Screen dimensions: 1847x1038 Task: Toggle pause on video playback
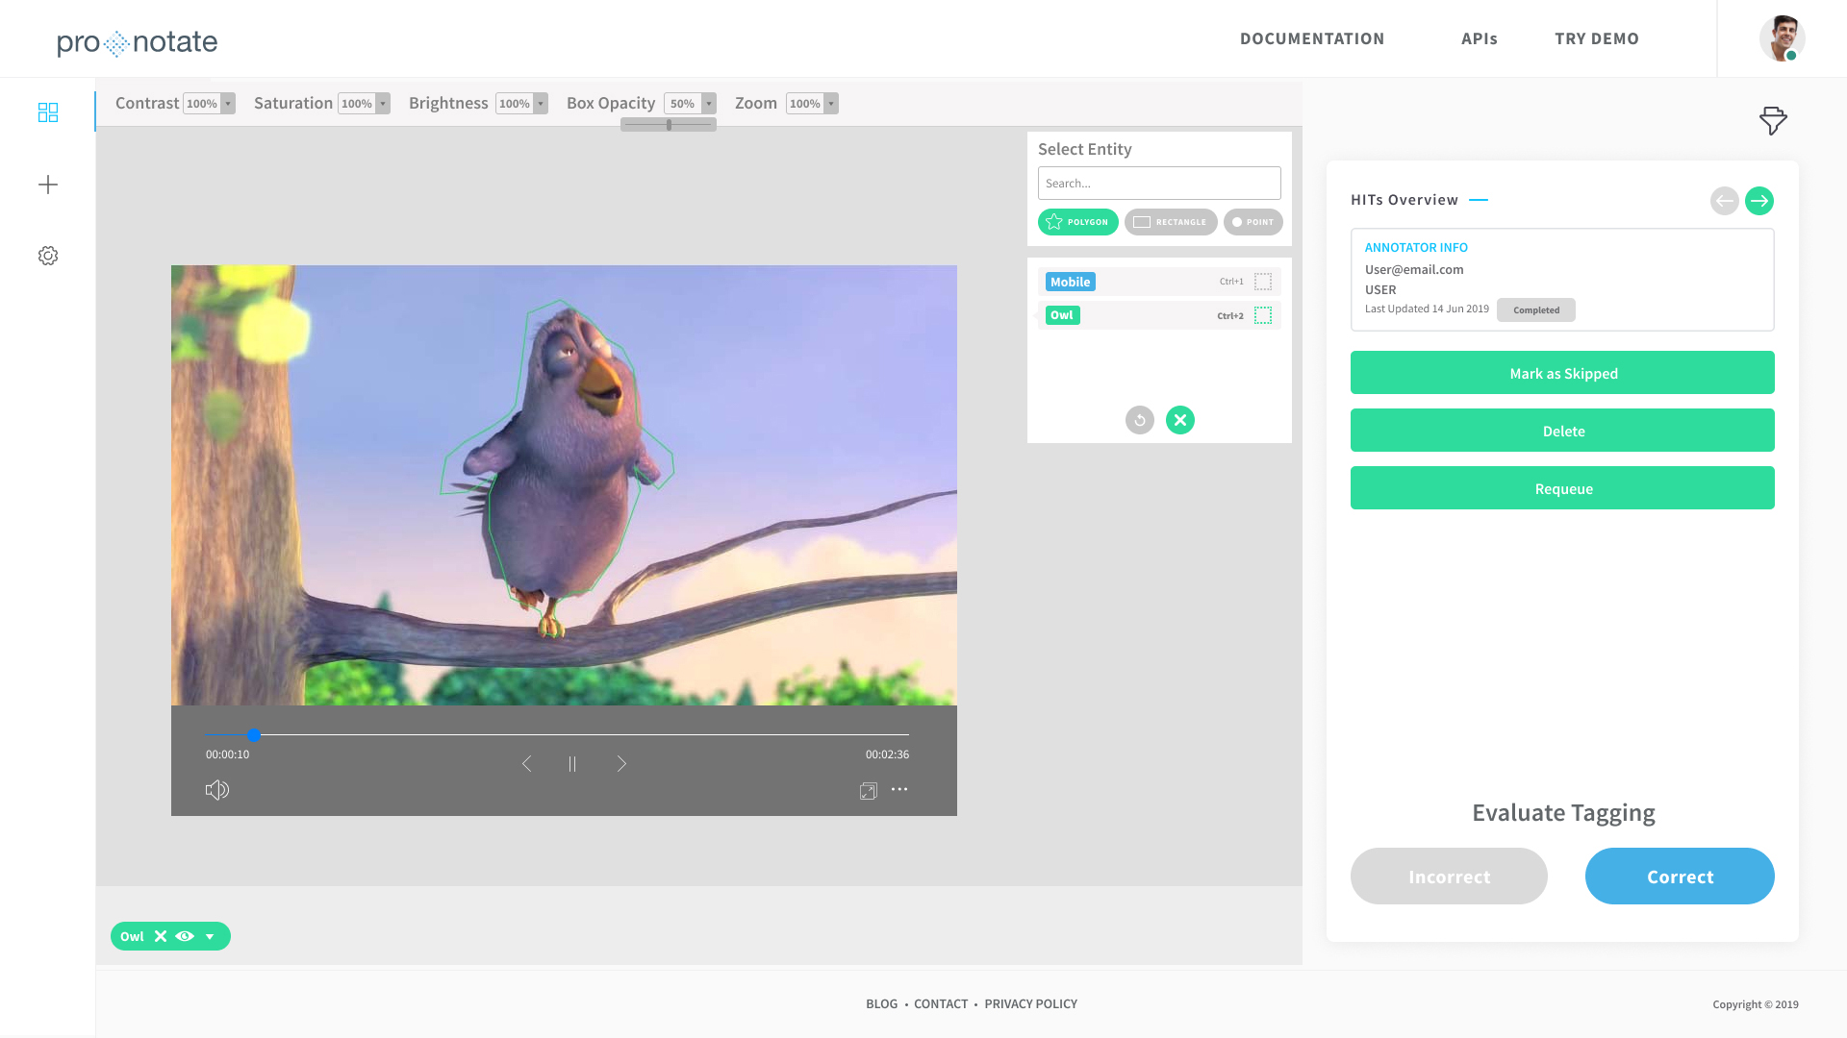coord(572,763)
